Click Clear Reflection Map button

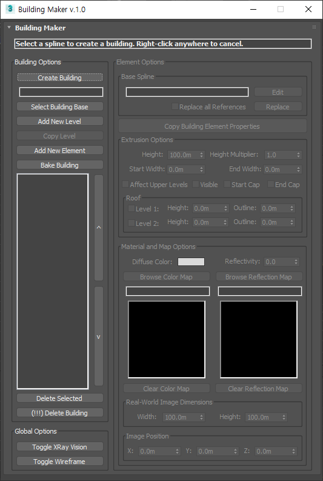259,388
